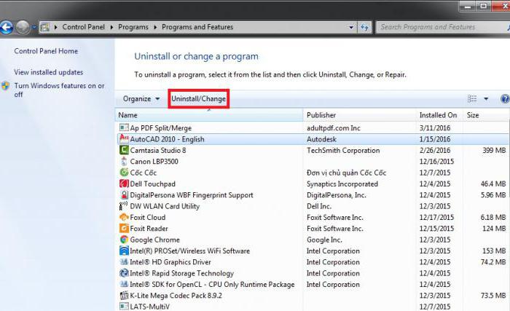
Task: Open the Organize dropdown menu
Action: click(141, 99)
